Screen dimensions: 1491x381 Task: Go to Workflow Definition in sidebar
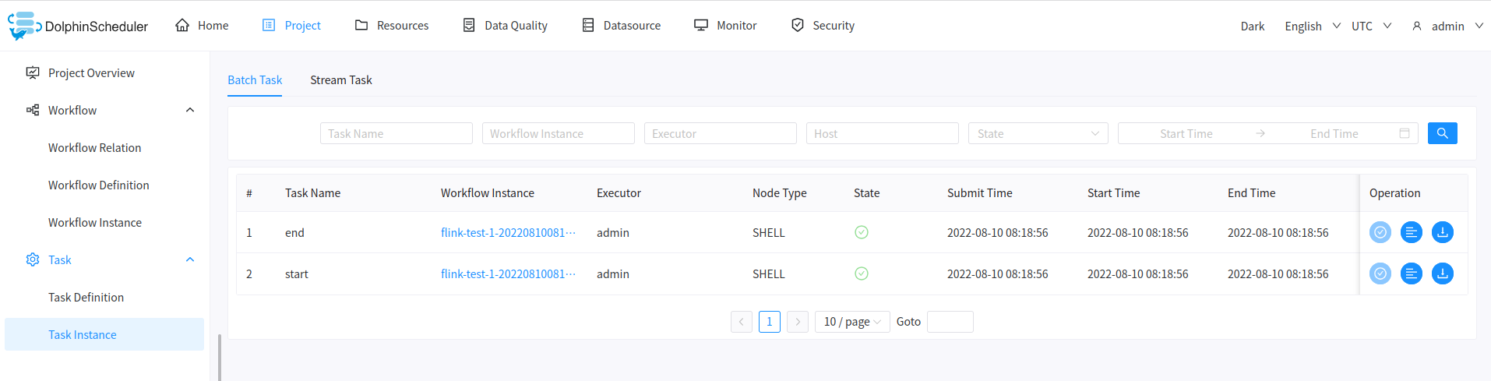(x=98, y=185)
